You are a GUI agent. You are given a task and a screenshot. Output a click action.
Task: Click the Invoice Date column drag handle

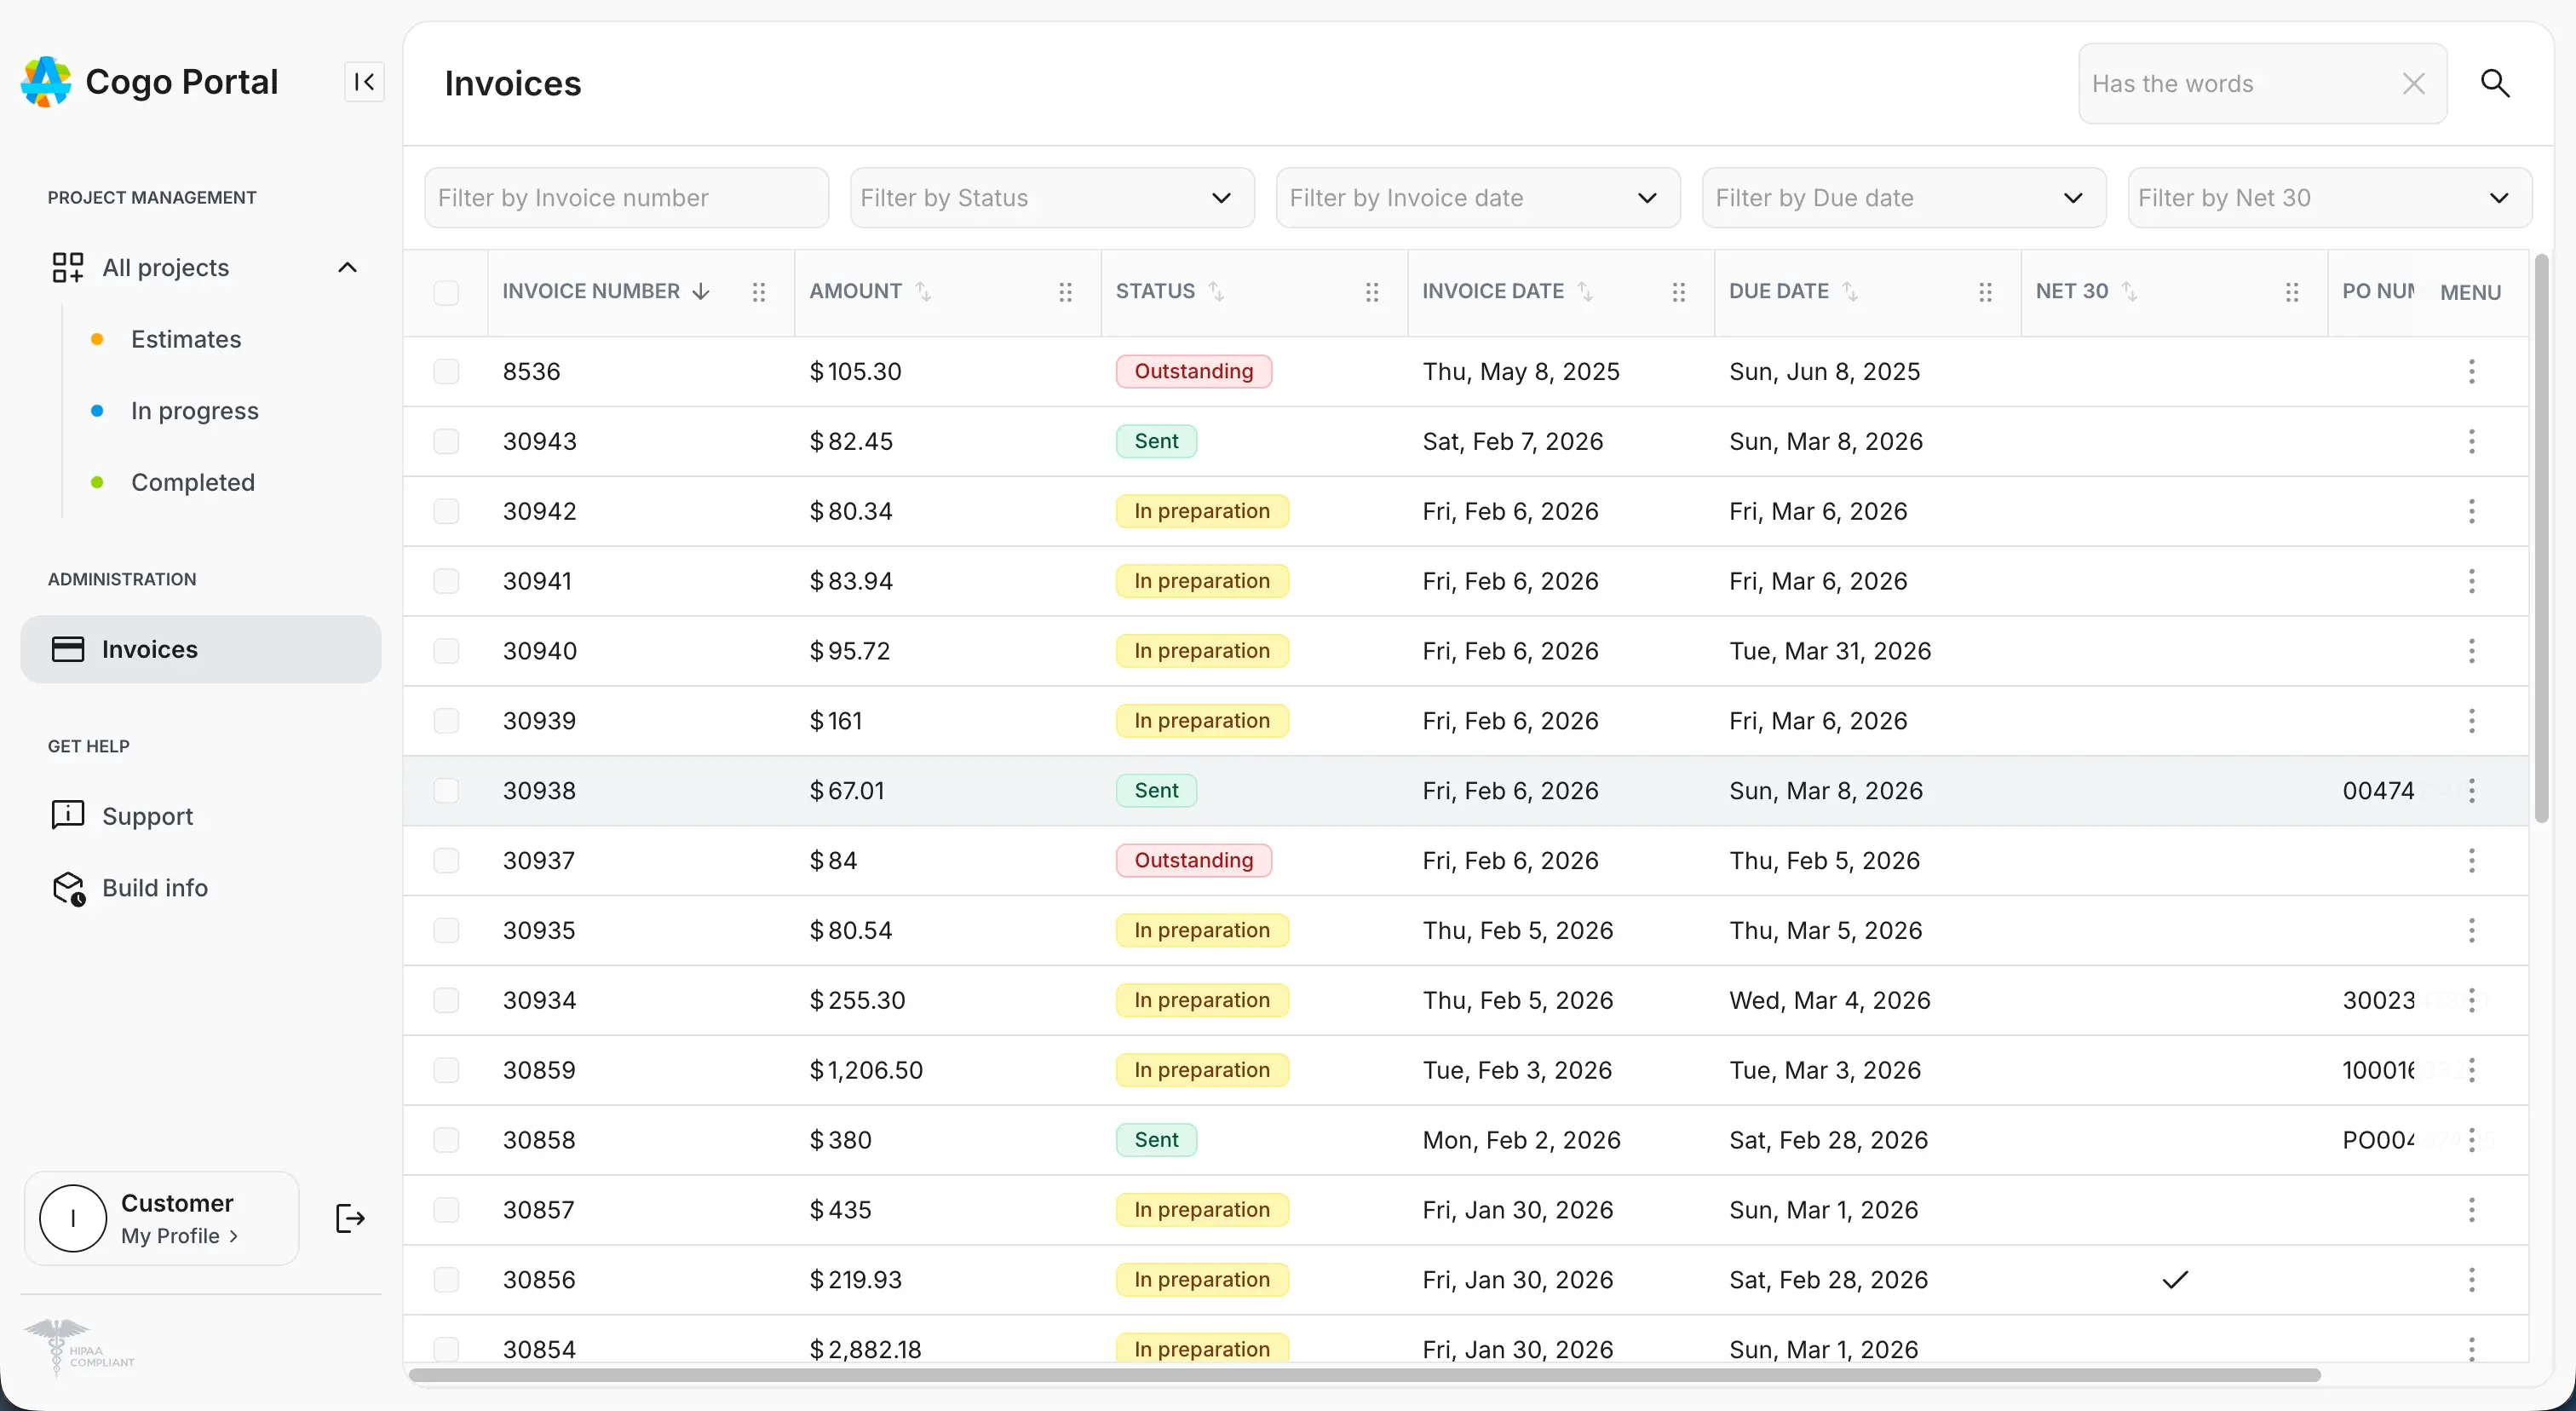click(x=1679, y=292)
